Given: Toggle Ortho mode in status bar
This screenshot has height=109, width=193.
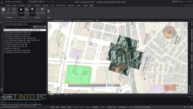Looking at the screenshot, I should click(x=63, y=107).
